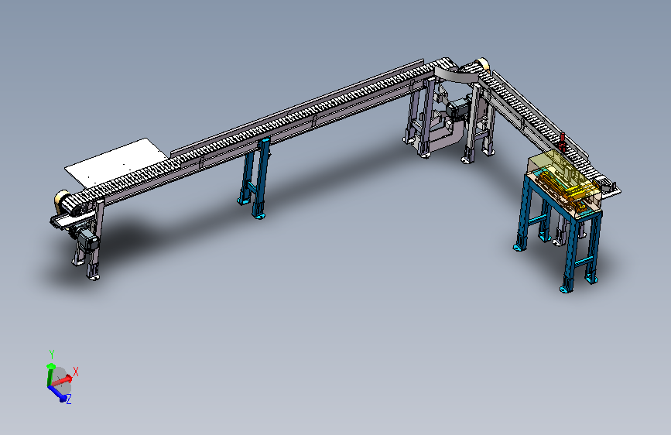Click the green Y axis of the orientation triad
This screenshot has height=435, width=671.
(x=50, y=374)
